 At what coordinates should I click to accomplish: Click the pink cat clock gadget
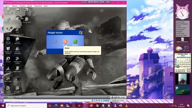click(182, 12)
